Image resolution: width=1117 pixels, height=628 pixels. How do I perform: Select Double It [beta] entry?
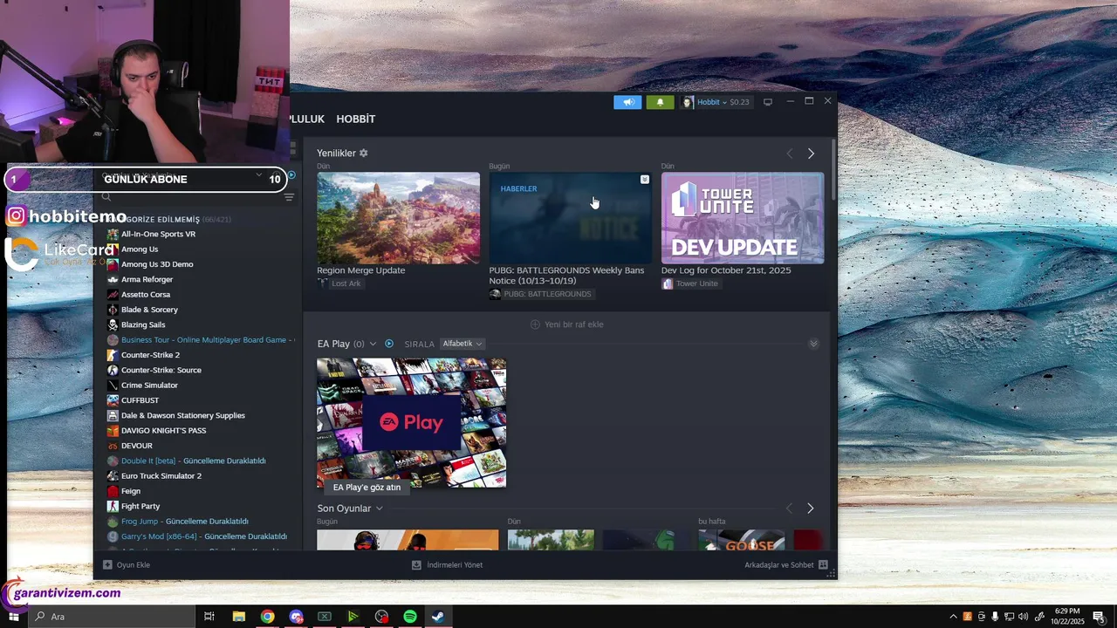(x=193, y=461)
